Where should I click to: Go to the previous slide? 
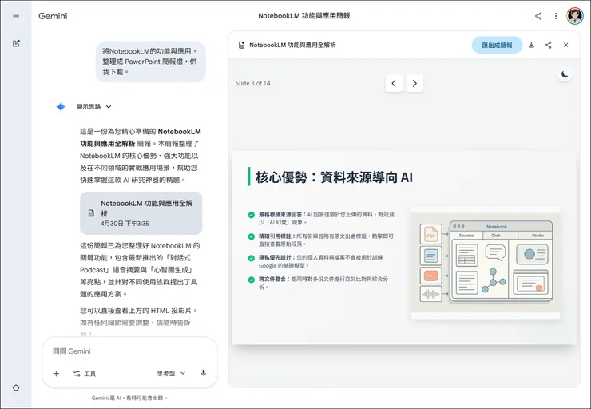(394, 83)
